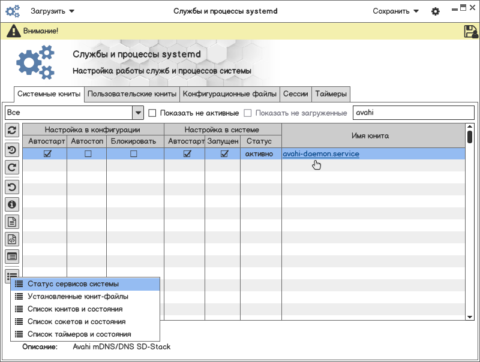Uncheck Запущен checkbox for avahi-daemon
This screenshot has height=362, width=480.
(224, 154)
